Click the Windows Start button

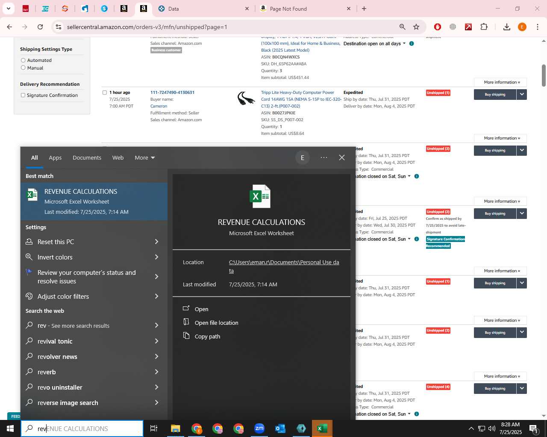point(10,428)
